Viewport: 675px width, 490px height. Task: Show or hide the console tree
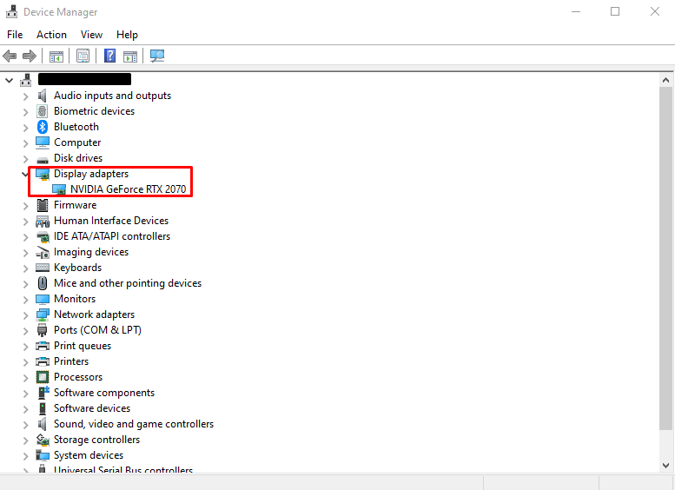point(56,56)
